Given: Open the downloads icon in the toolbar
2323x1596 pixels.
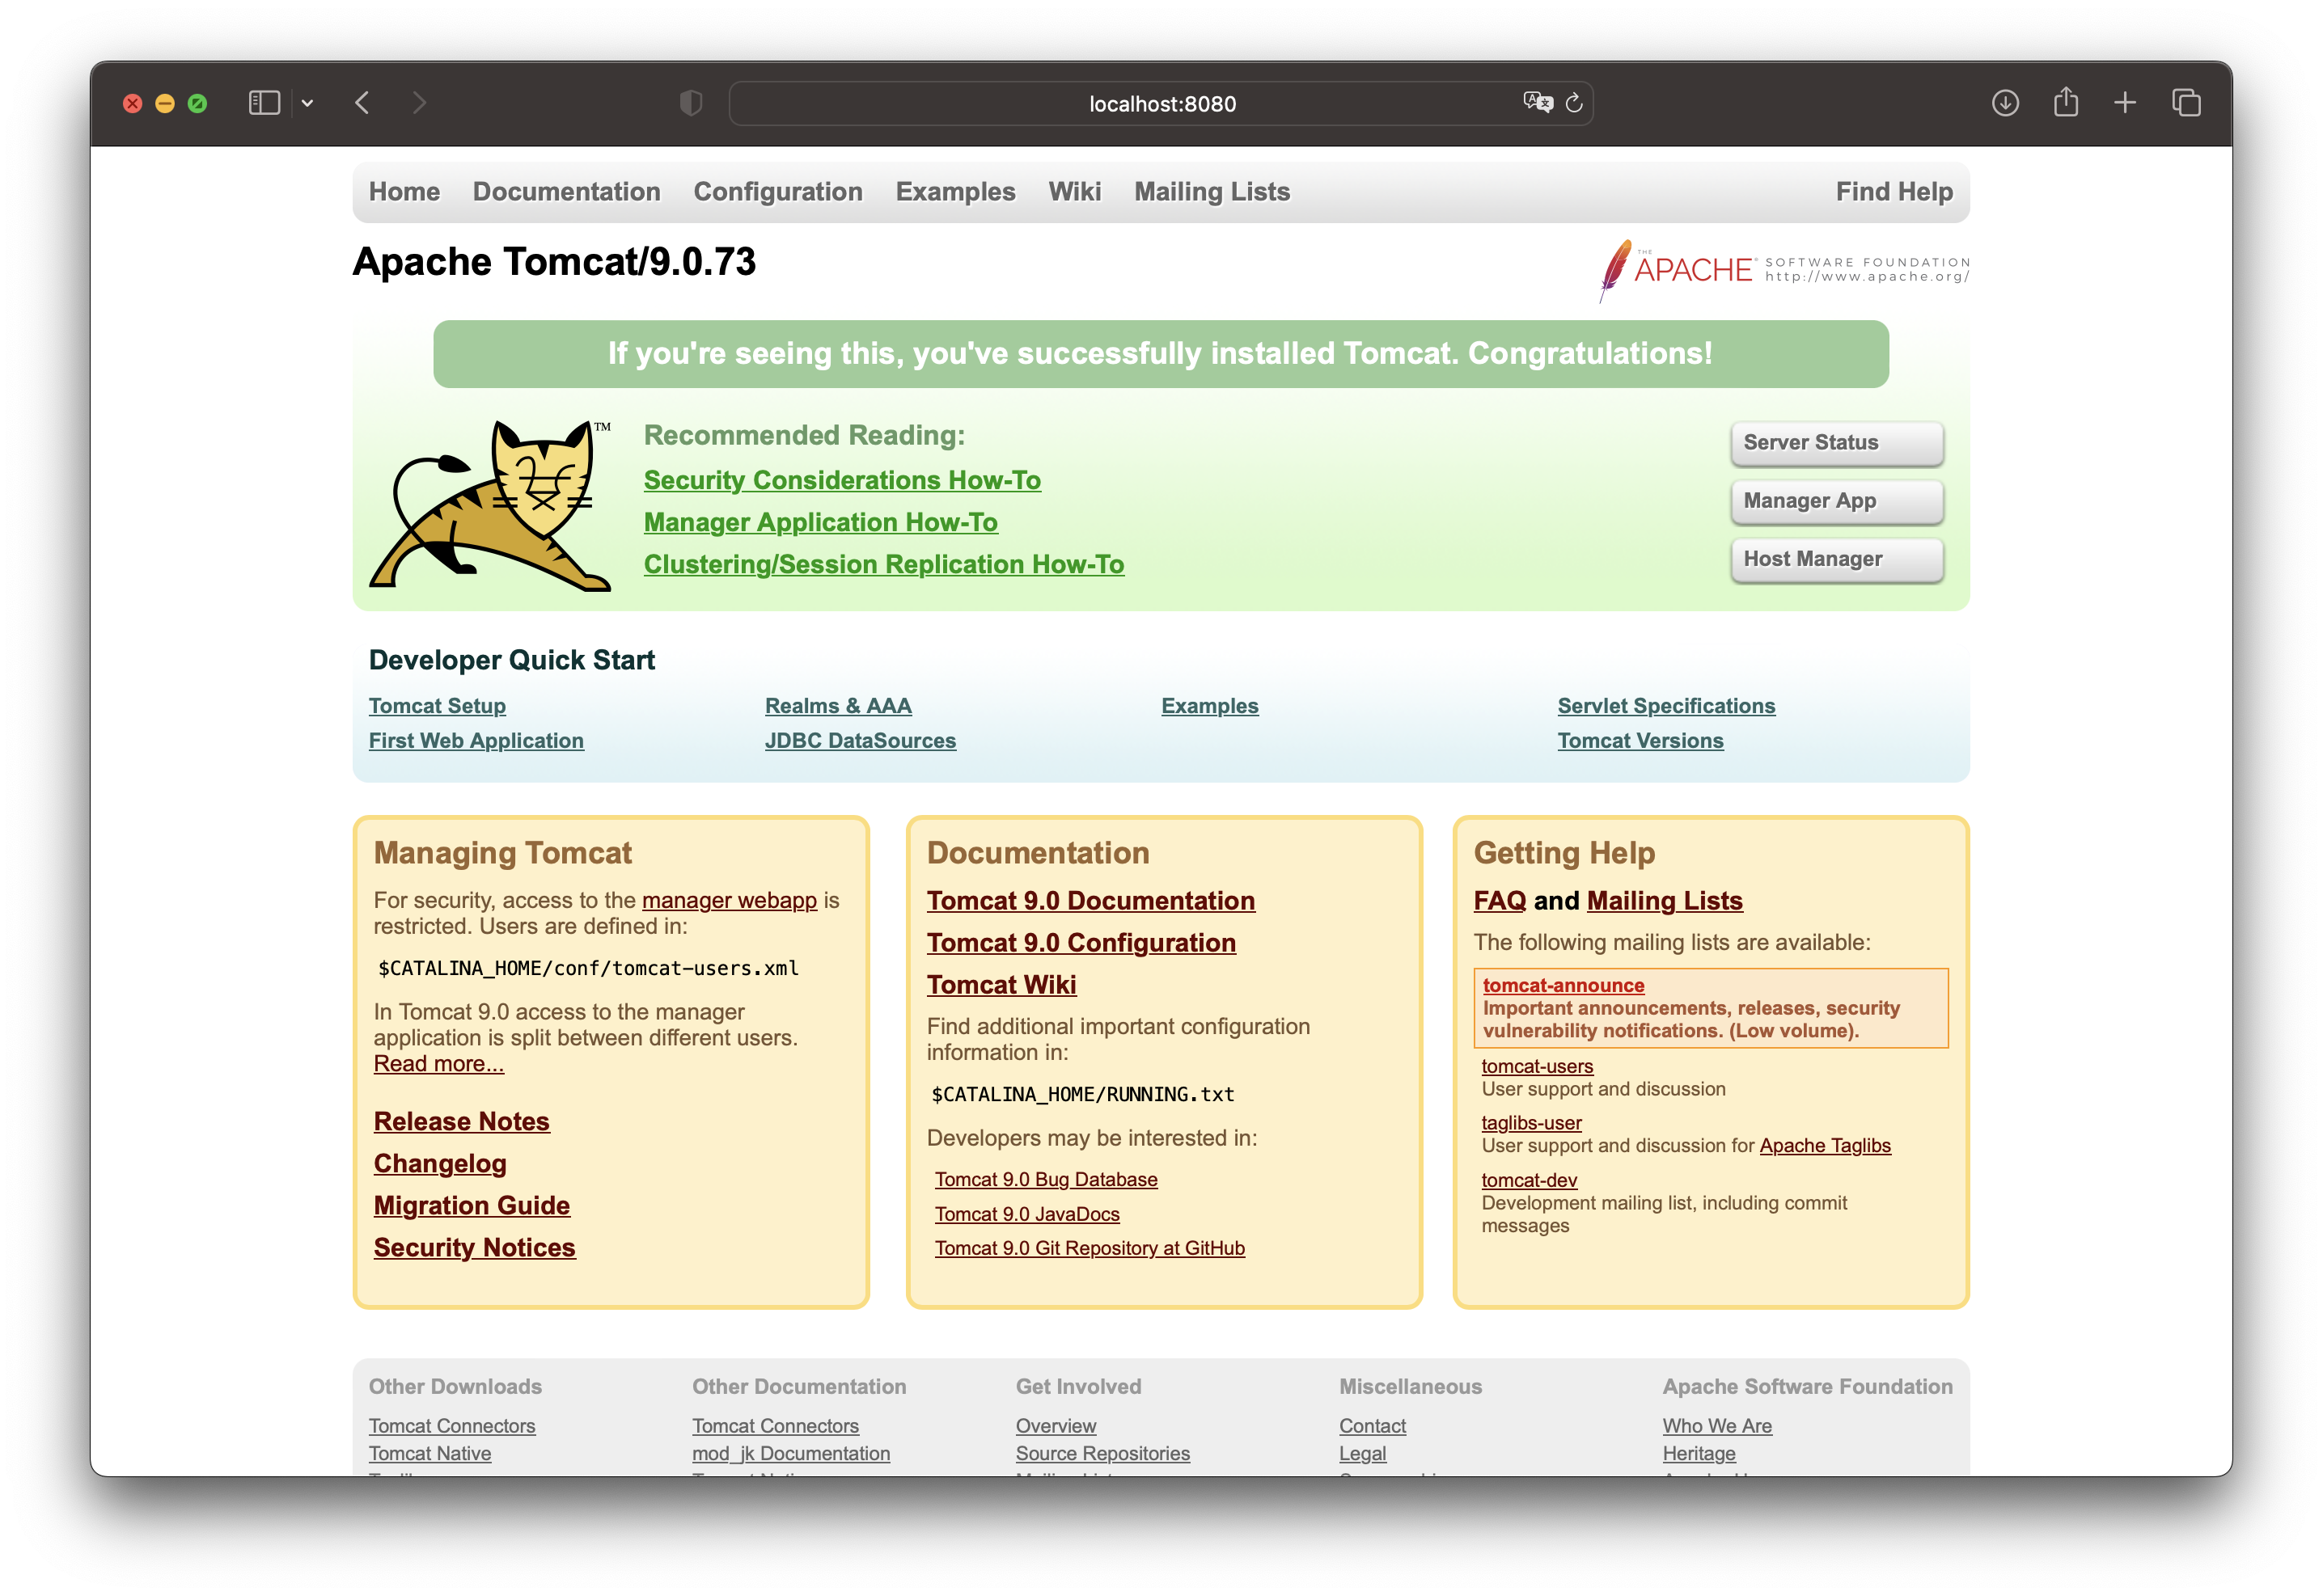Looking at the screenshot, I should [2005, 103].
